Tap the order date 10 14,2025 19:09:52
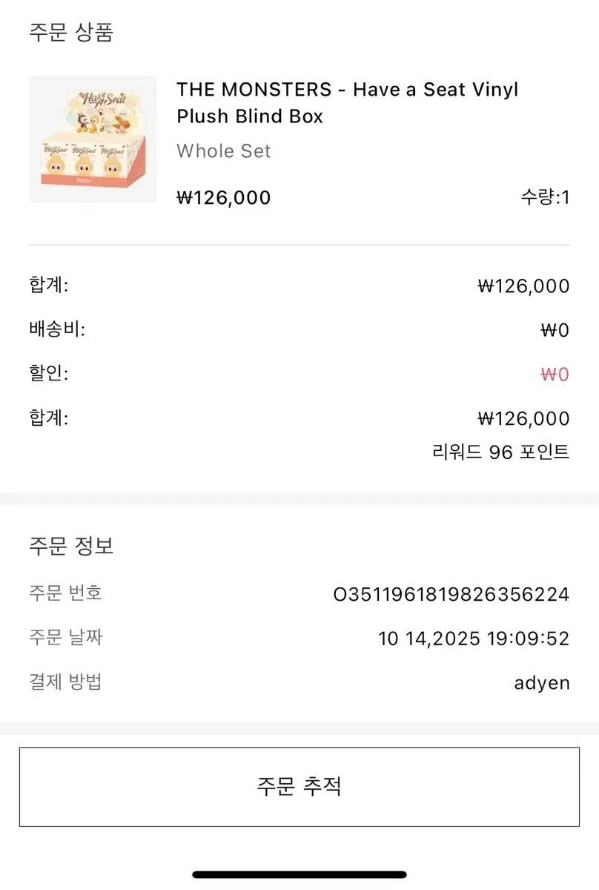Screen dimensions: 599x890 474,639
